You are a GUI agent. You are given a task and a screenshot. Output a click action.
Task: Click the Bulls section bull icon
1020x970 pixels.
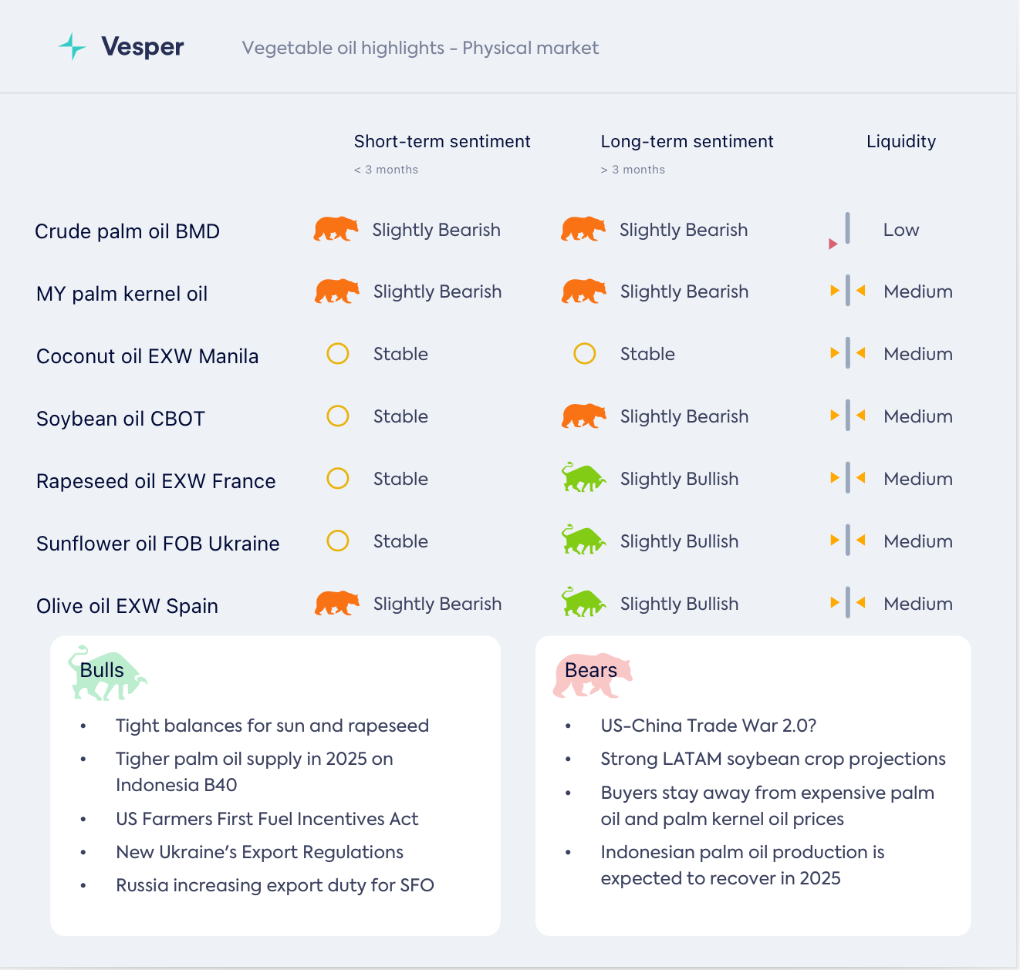[x=107, y=673]
